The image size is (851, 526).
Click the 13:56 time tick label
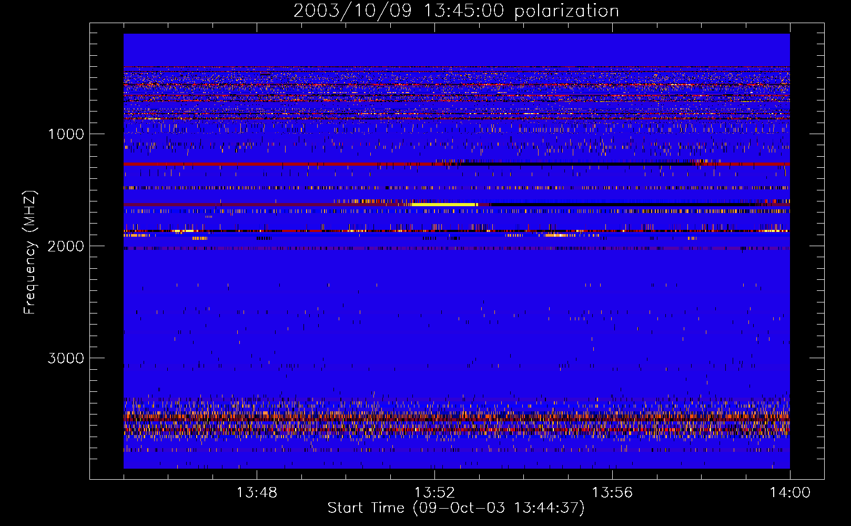click(612, 493)
